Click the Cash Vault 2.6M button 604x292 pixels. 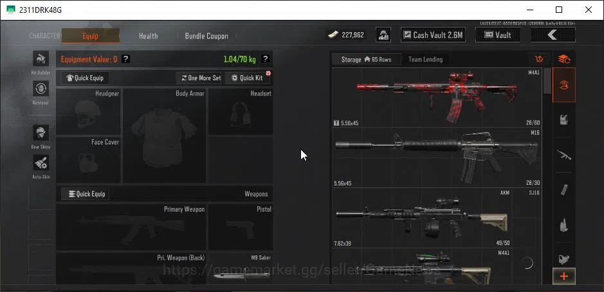[x=433, y=35]
